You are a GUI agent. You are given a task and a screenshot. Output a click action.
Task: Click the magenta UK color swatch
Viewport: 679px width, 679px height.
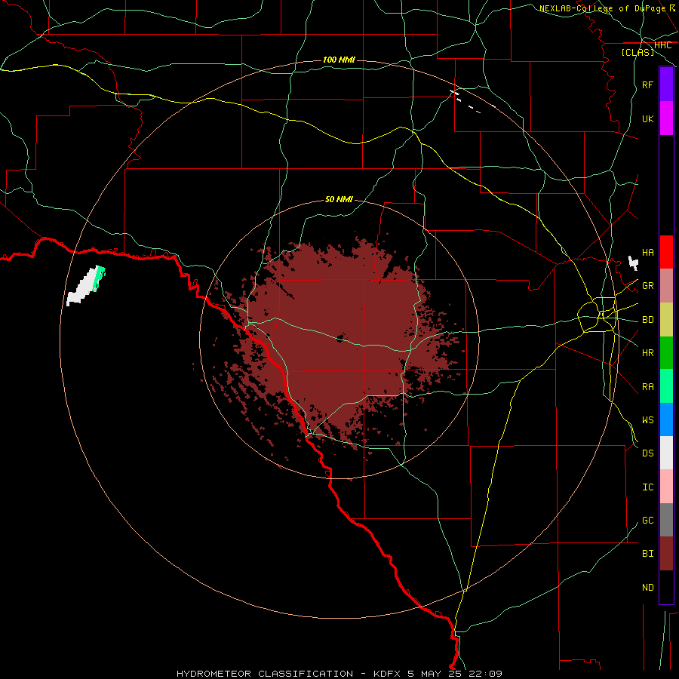coord(666,118)
